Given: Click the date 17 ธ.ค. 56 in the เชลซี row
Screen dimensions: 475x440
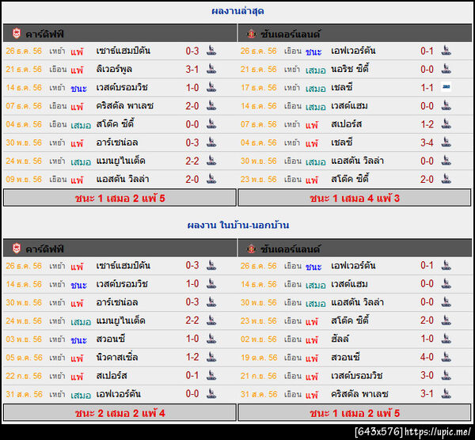Looking at the screenshot, I should [x=259, y=88].
